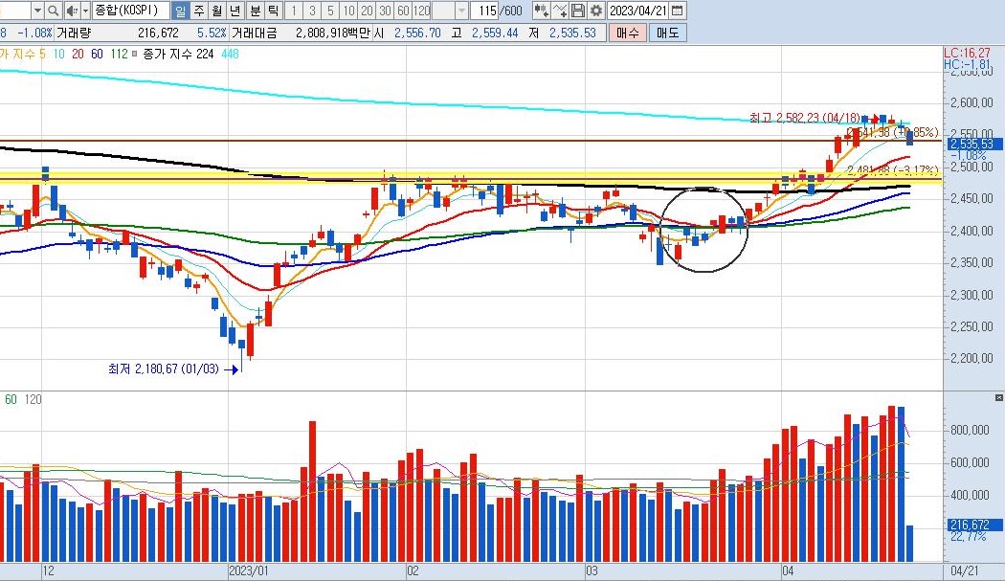Click the 04 month timeline label

787,570
